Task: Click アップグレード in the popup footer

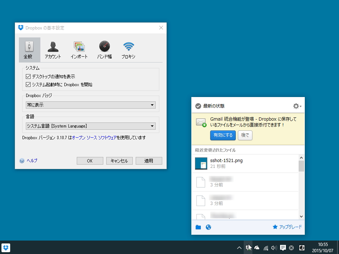Action: 290,227
